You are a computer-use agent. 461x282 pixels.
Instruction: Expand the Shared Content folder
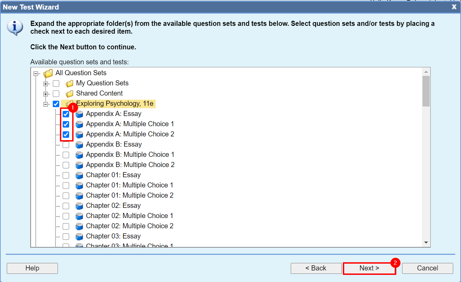click(x=46, y=93)
